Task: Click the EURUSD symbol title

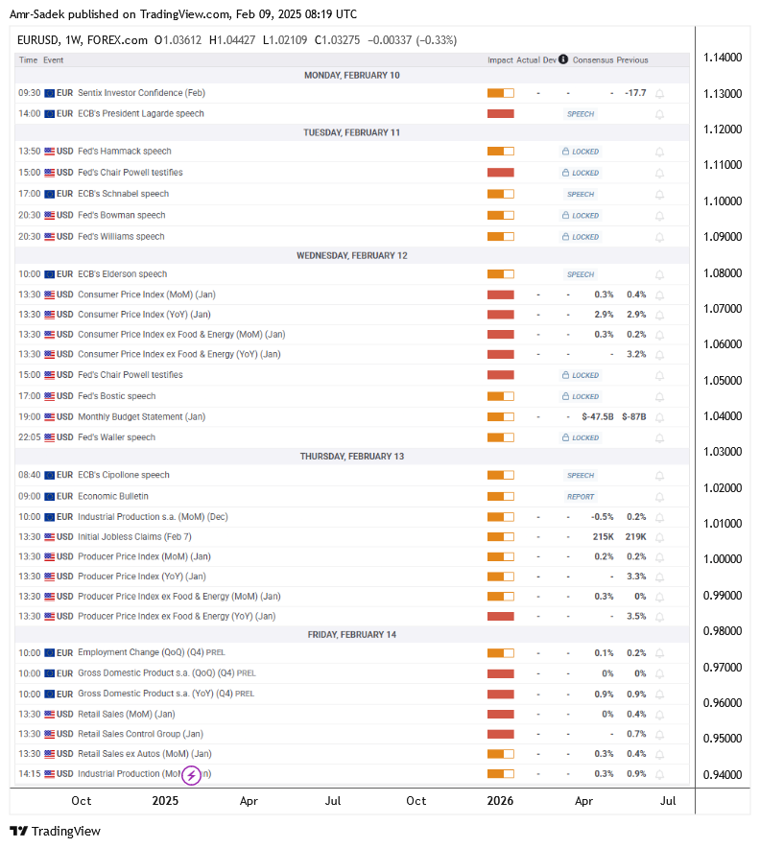Action: click(37, 40)
